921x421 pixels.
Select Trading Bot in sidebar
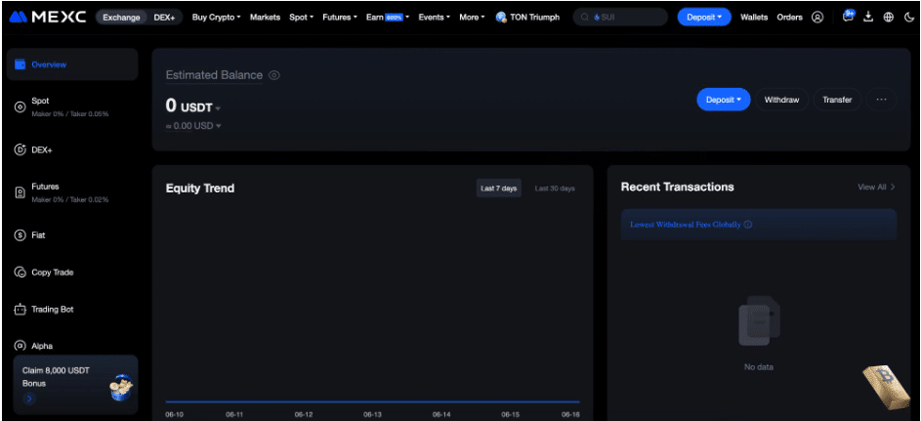pos(72,310)
